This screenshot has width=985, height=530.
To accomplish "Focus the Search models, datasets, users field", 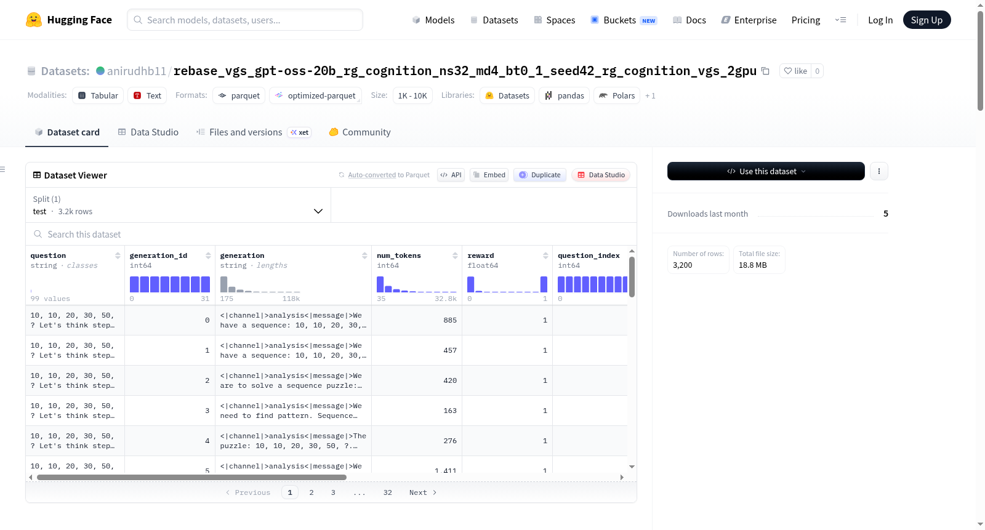I will 245,20.
